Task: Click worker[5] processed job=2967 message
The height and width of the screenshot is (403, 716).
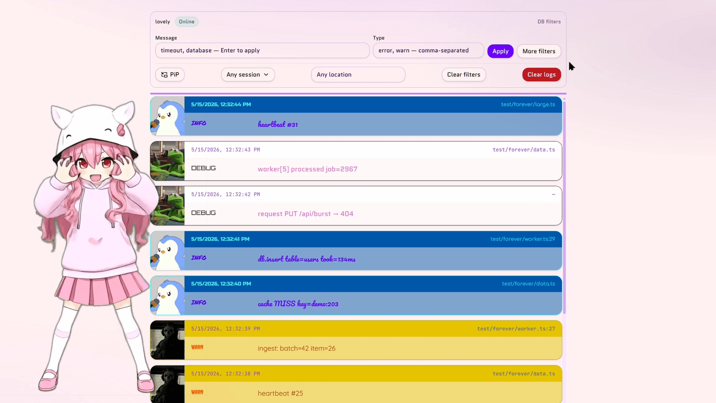Action: tap(307, 169)
